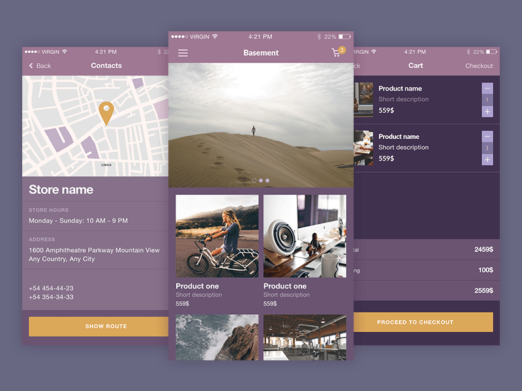Open Checkout from the Cart header

[479, 66]
